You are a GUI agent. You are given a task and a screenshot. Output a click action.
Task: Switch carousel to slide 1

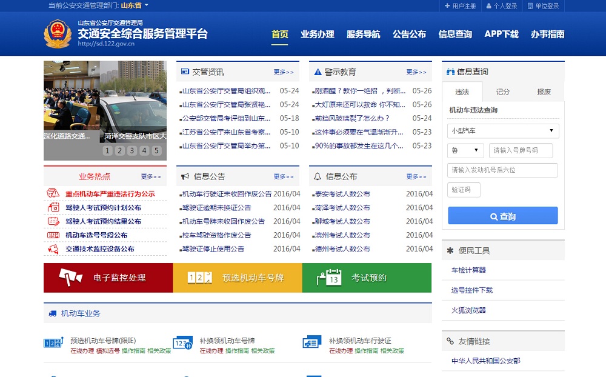pos(107,151)
